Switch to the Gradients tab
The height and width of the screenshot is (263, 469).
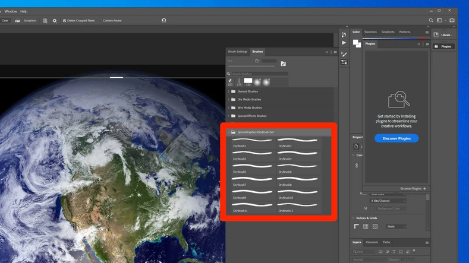(388, 32)
